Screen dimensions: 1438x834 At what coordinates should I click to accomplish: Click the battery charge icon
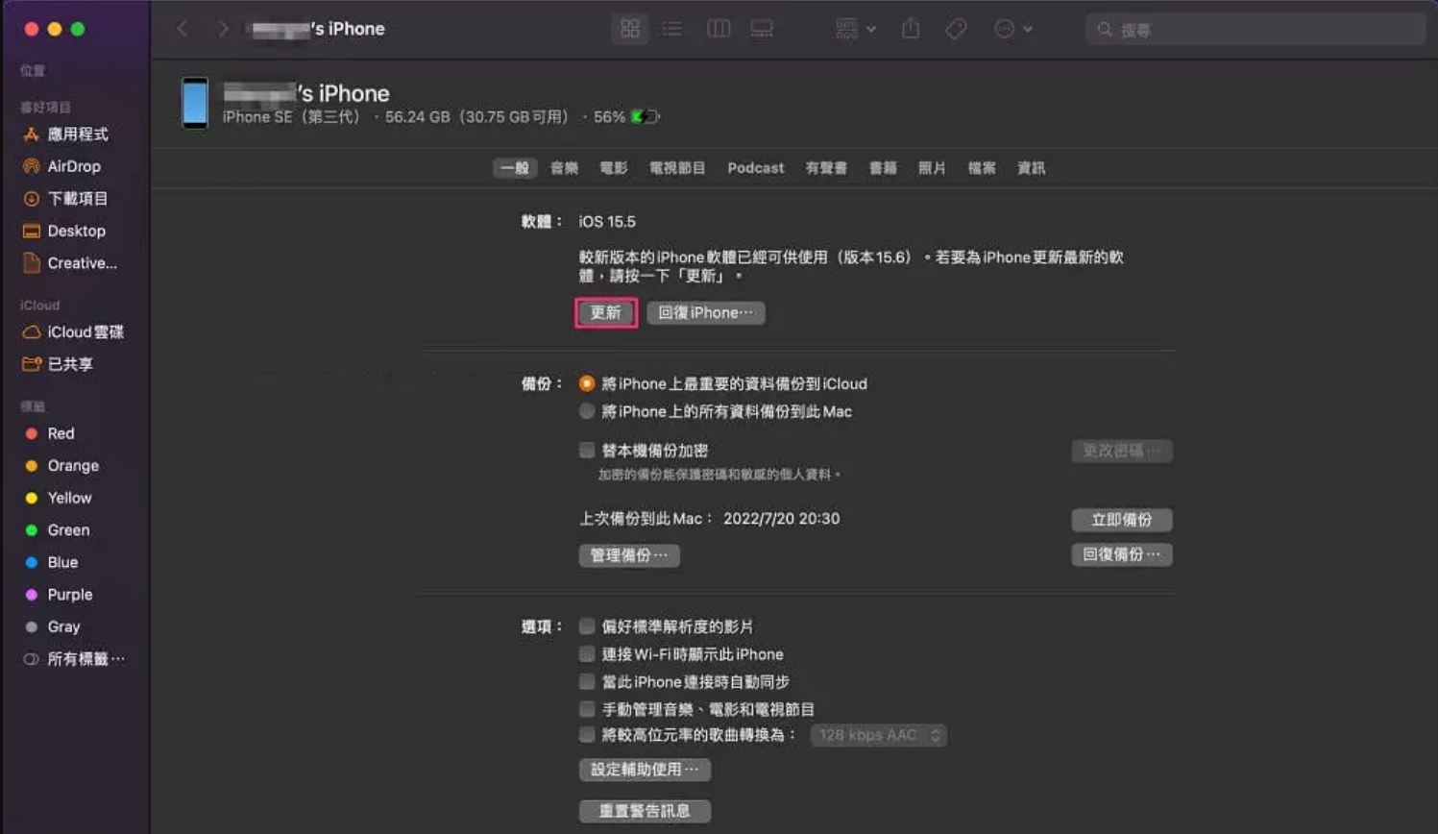645,116
